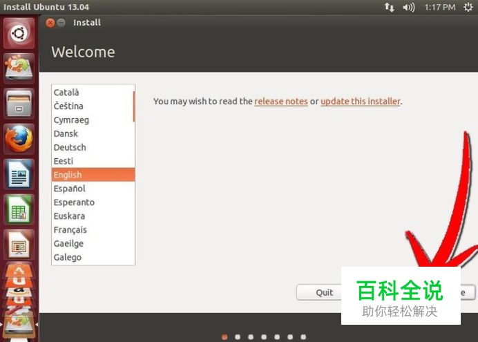Select Català in the language list

tap(93, 93)
